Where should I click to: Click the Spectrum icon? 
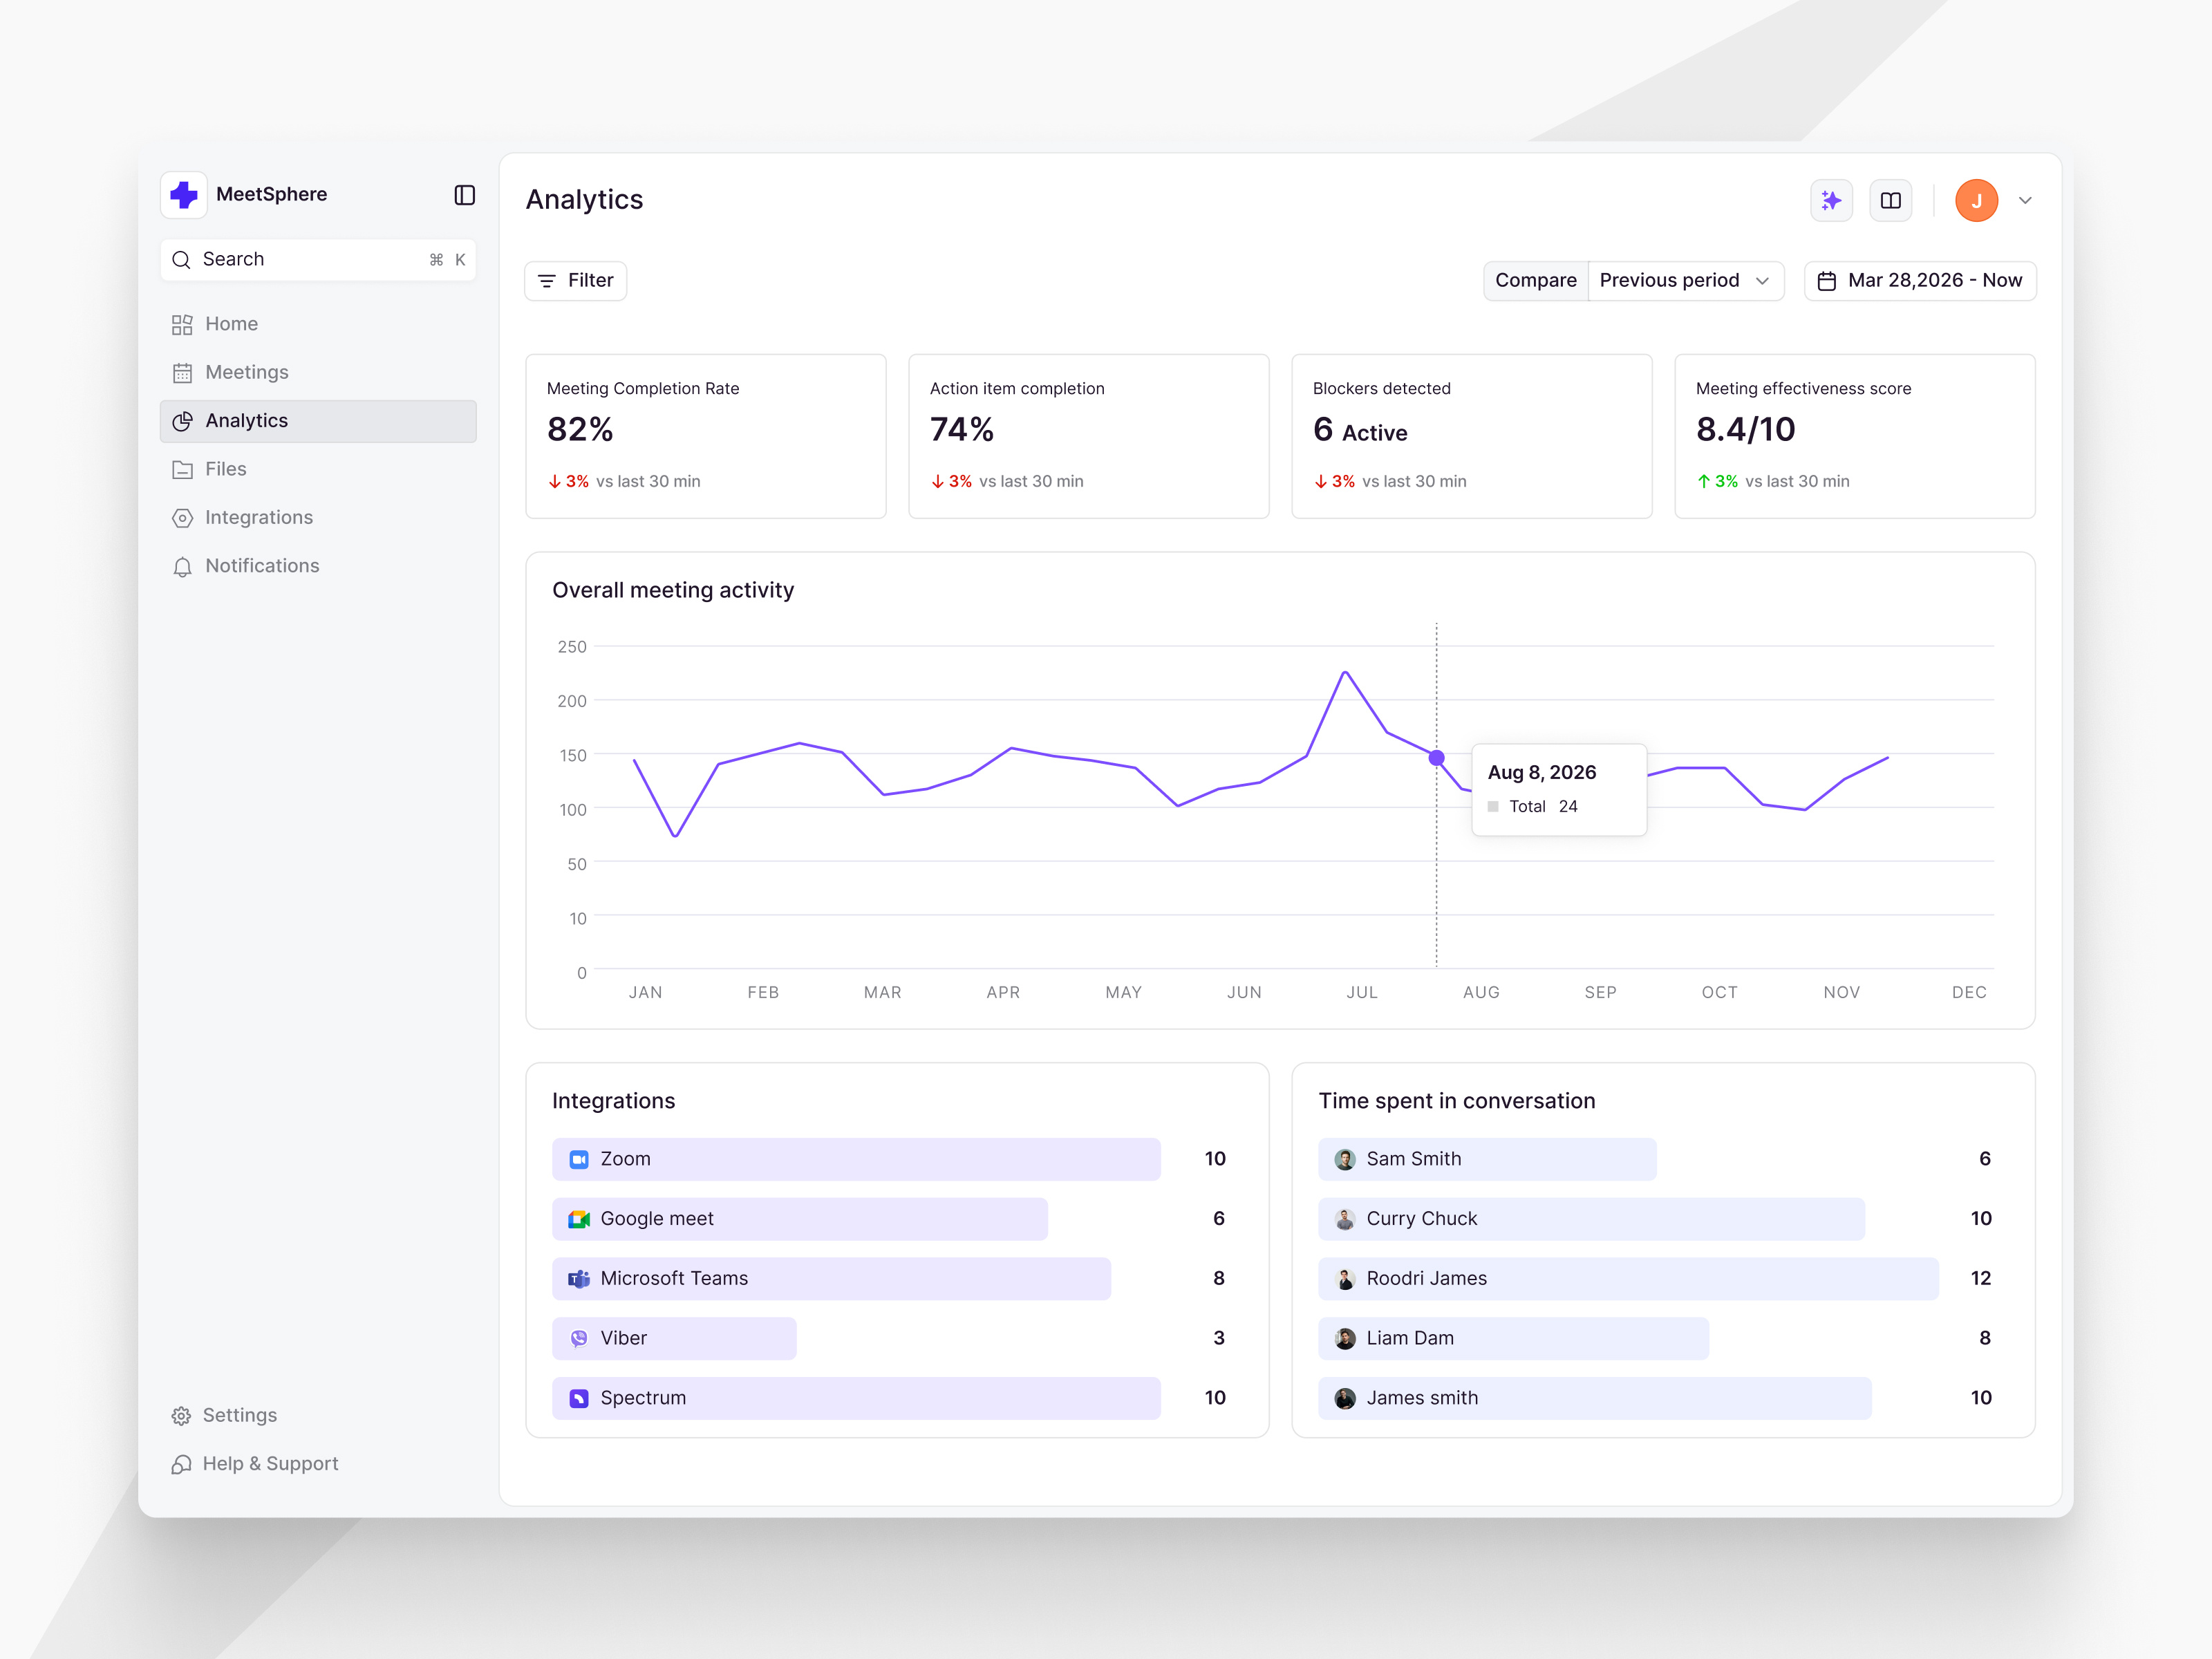[x=579, y=1399]
